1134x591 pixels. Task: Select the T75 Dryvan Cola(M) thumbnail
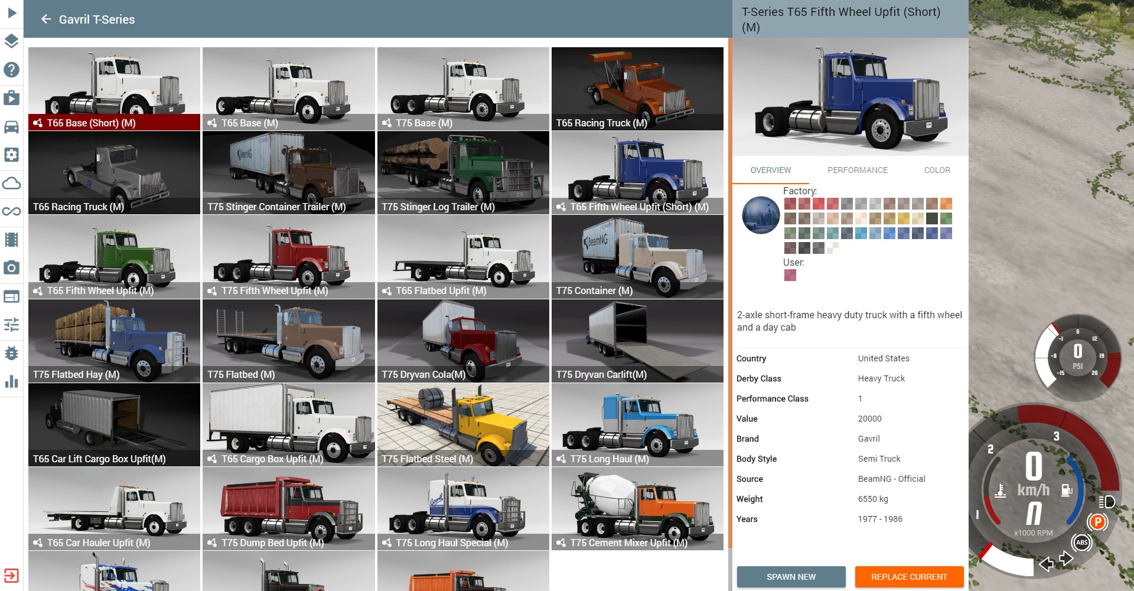(463, 341)
